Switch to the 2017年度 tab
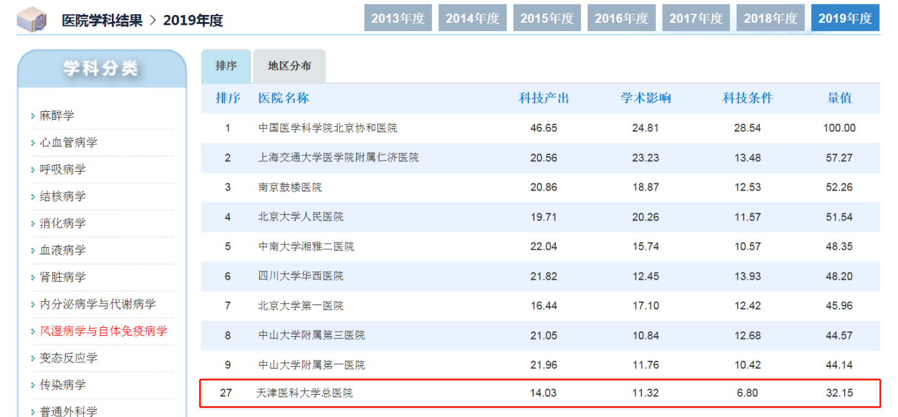Viewport: 898px width, 417px height. pyautogui.click(x=696, y=18)
